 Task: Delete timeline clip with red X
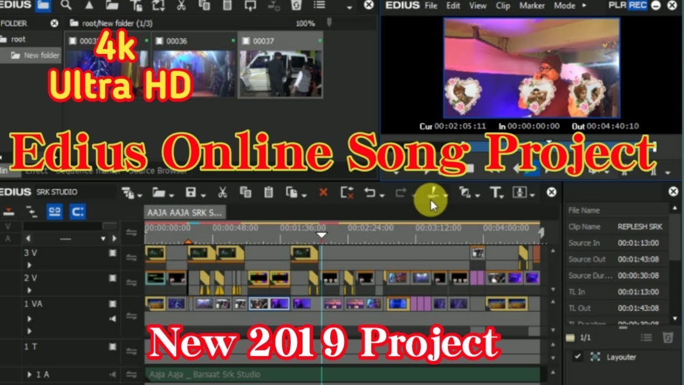[x=323, y=192]
